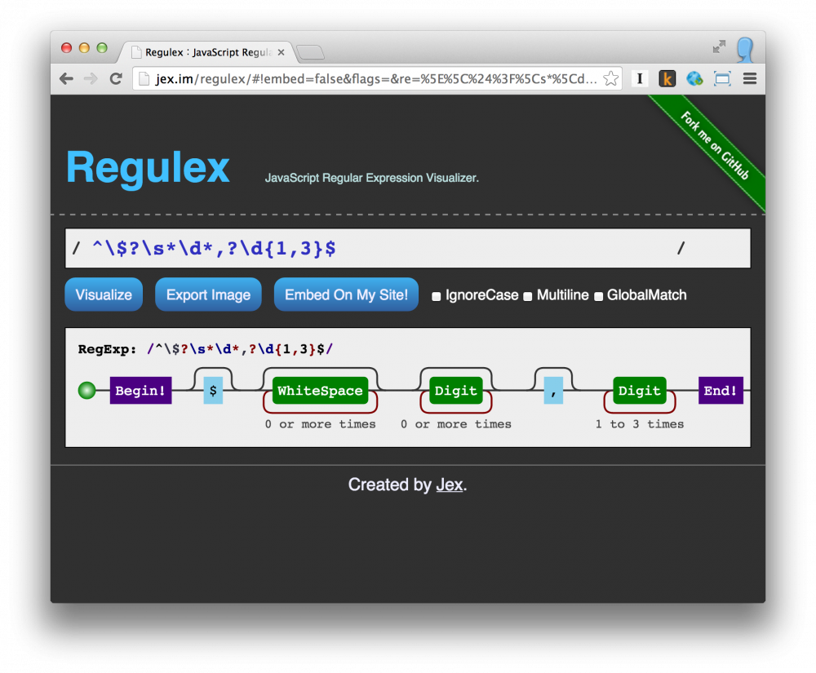The height and width of the screenshot is (673, 816).
Task: Check the GlobalMatch option
Action: pyautogui.click(x=598, y=296)
